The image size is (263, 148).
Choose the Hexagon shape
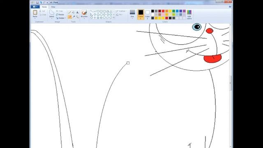pyautogui.click(x=102, y=14)
